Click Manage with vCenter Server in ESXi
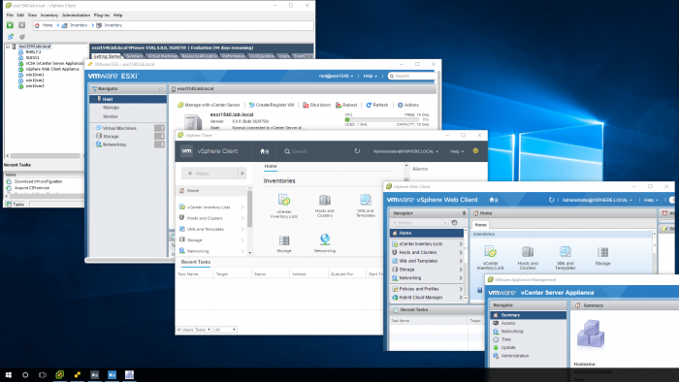Viewport: 679px width, 382px height. pos(209,105)
